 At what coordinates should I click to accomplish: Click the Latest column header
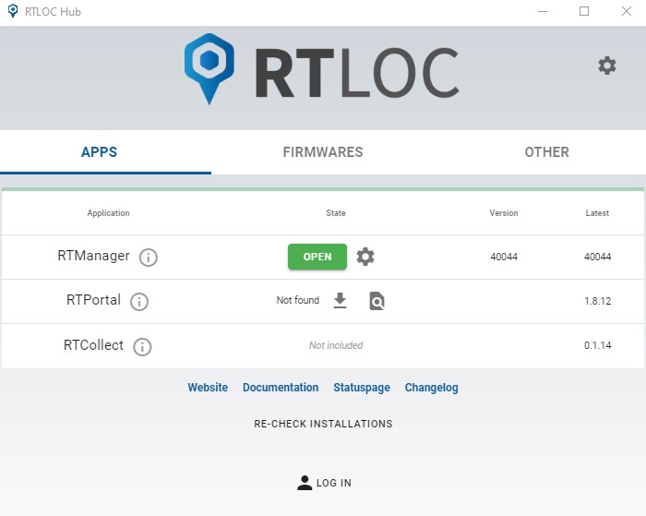(597, 213)
